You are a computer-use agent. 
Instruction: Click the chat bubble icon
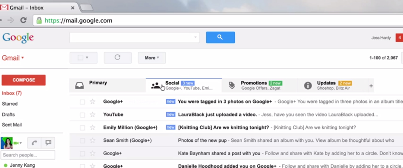[48, 143]
